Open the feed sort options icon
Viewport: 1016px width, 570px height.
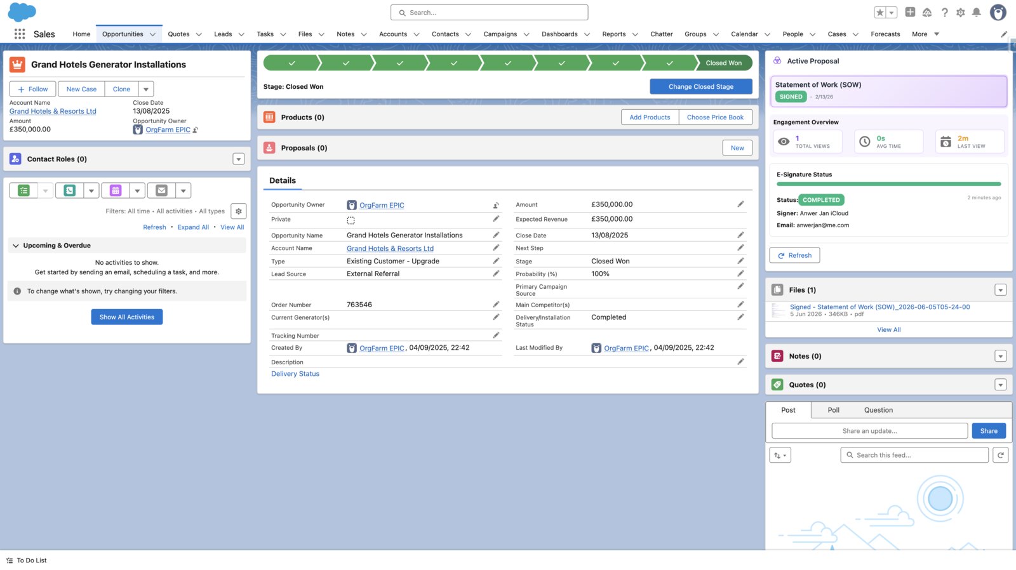click(x=780, y=455)
